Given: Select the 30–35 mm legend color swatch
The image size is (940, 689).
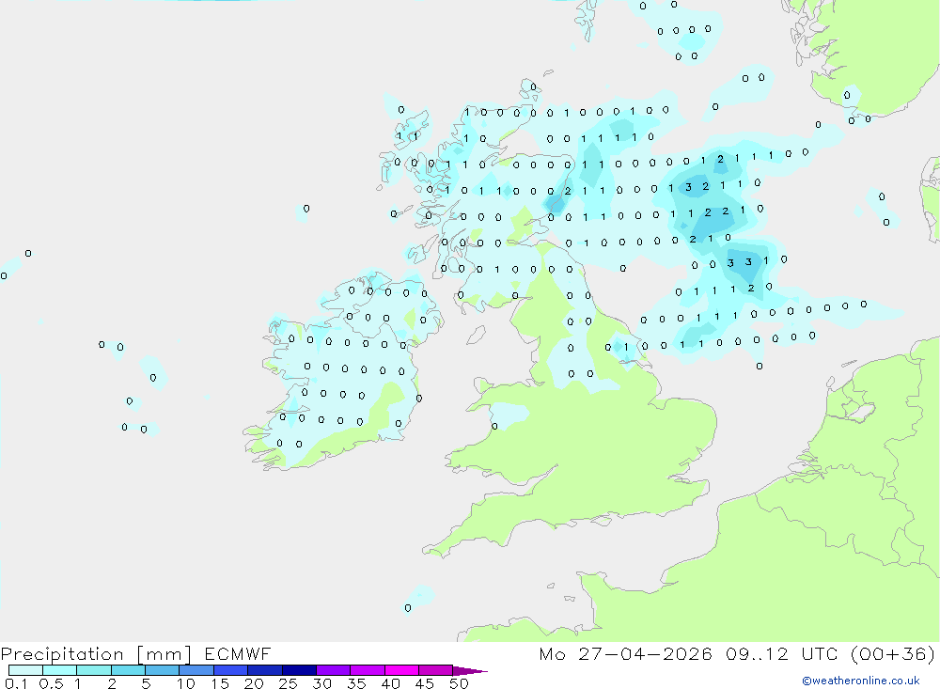Looking at the screenshot, I should pos(333,670).
